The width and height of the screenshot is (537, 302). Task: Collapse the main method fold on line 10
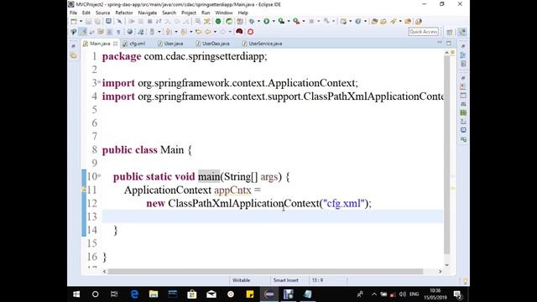point(99,175)
